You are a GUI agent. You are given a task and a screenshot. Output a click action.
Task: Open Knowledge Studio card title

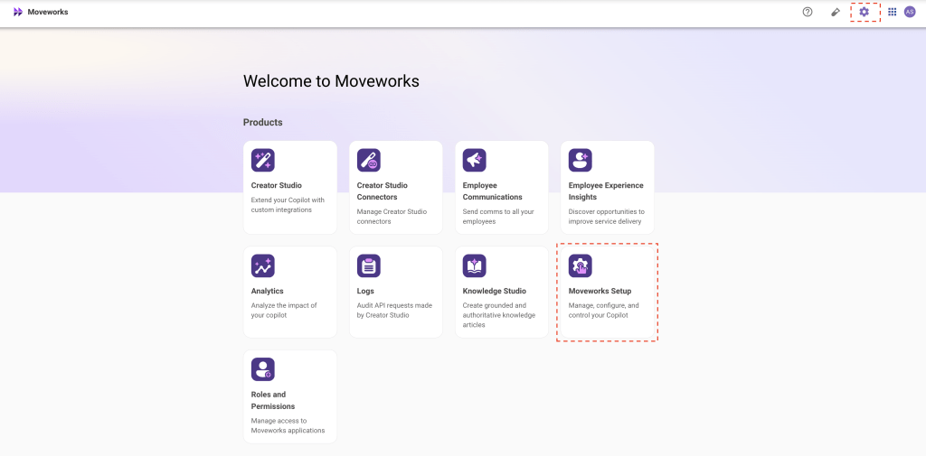click(x=495, y=291)
